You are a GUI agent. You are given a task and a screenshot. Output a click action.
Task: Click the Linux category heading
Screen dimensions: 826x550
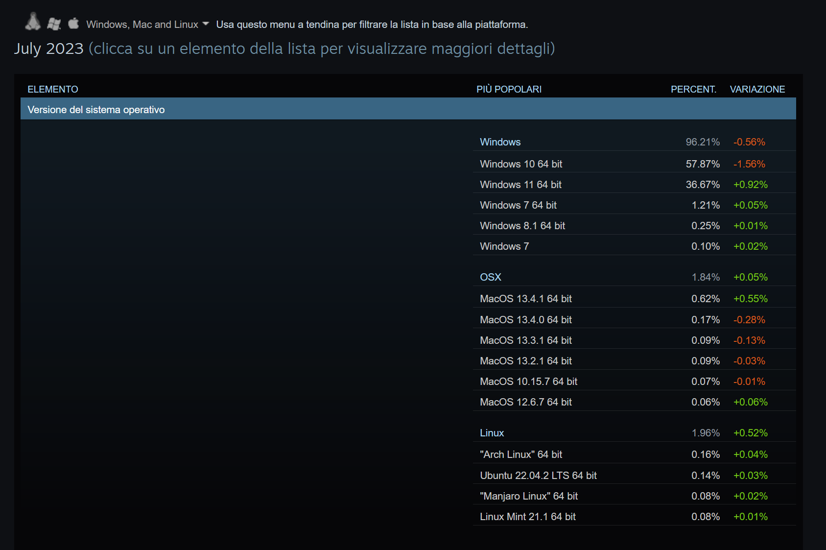492,433
